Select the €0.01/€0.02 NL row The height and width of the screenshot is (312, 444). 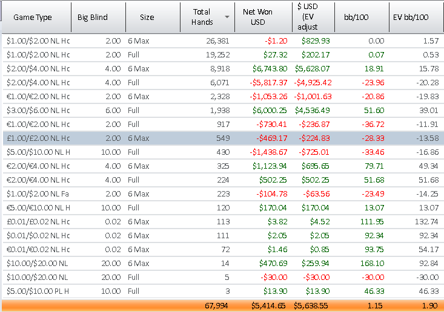click(223, 249)
